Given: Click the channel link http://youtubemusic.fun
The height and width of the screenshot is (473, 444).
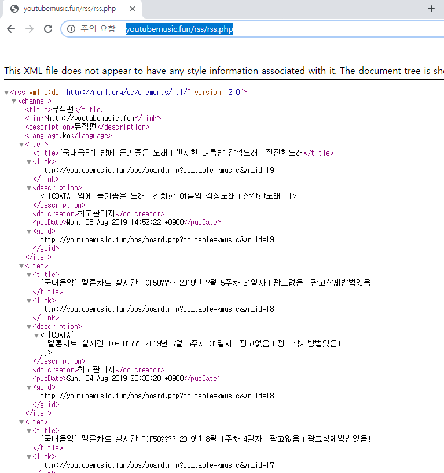Looking at the screenshot, I should click(x=91, y=118).
